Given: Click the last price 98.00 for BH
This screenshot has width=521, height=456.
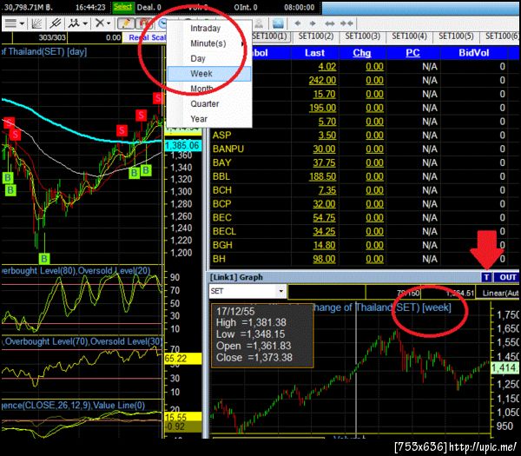Looking at the screenshot, I should pos(324,259).
